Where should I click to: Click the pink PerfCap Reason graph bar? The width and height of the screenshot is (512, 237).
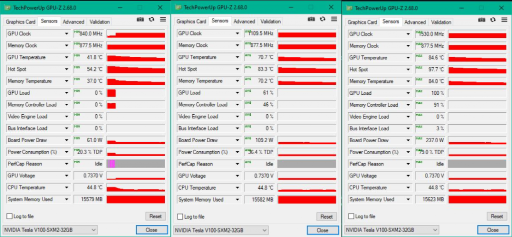point(112,164)
